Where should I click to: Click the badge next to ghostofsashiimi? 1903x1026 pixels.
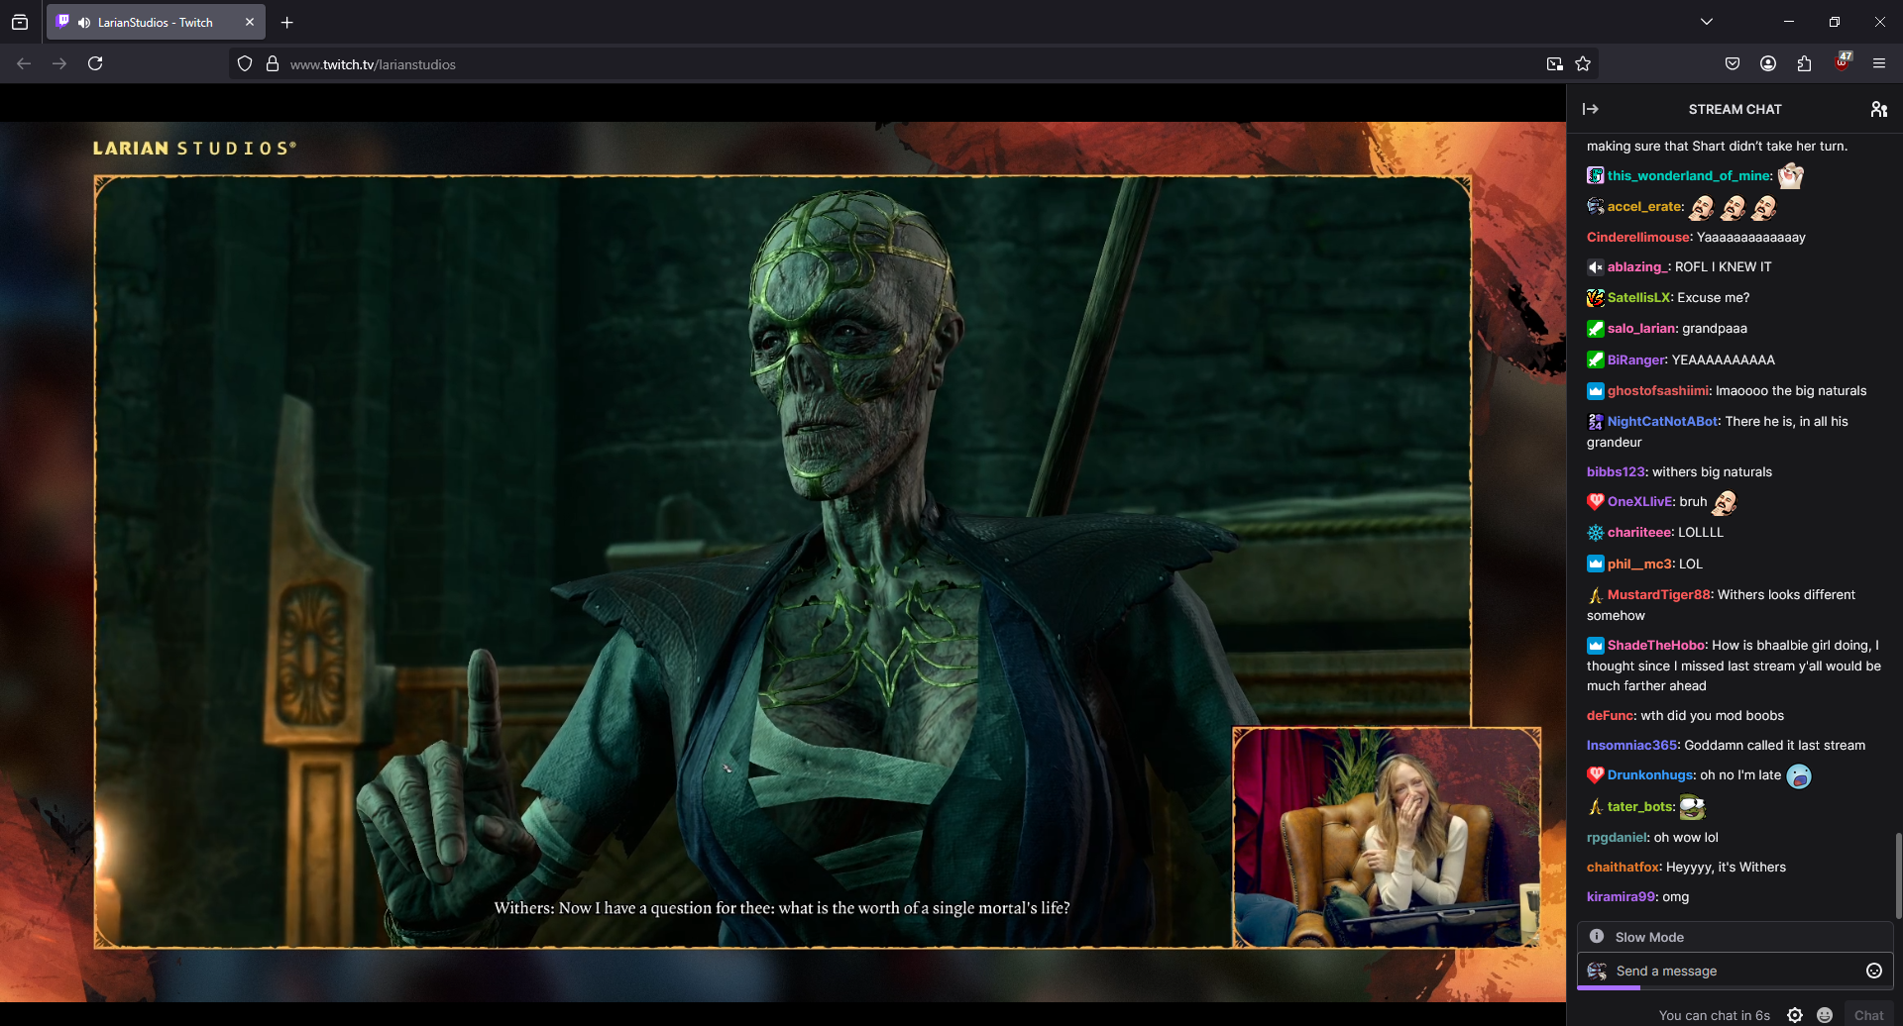1596,390
